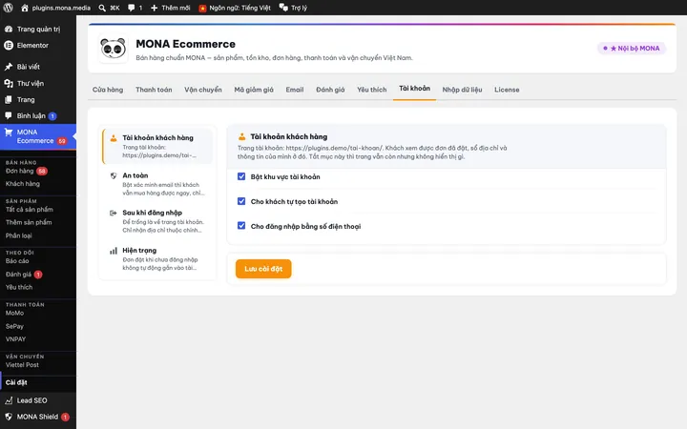Open the Thanh toán tab
The image size is (687, 429).
pyautogui.click(x=154, y=90)
